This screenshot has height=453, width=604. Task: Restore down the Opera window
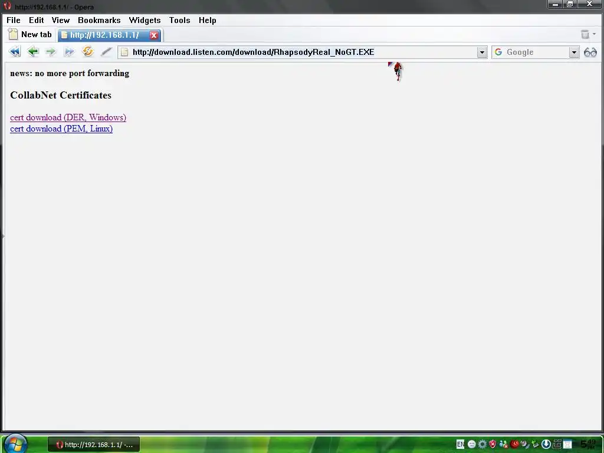pos(570,4)
